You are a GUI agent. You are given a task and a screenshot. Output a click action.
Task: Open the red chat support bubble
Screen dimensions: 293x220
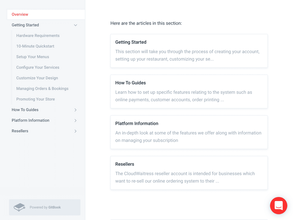point(278,205)
